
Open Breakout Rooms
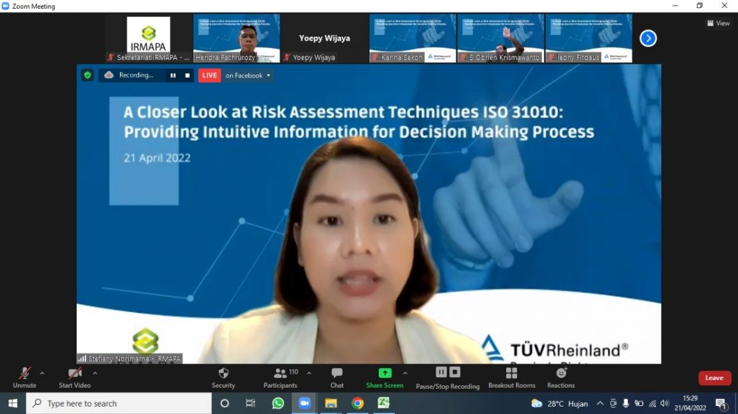pos(511,373)
